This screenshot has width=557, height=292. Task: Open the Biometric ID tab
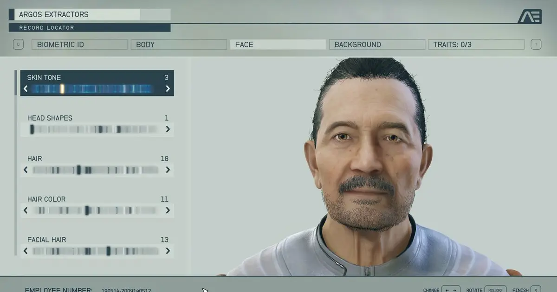(79, 44)
